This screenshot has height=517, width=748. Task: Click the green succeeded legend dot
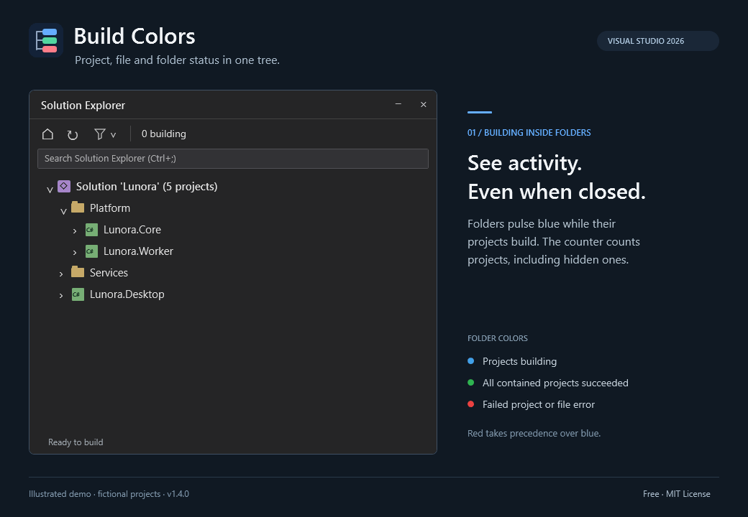coord(471,382)
